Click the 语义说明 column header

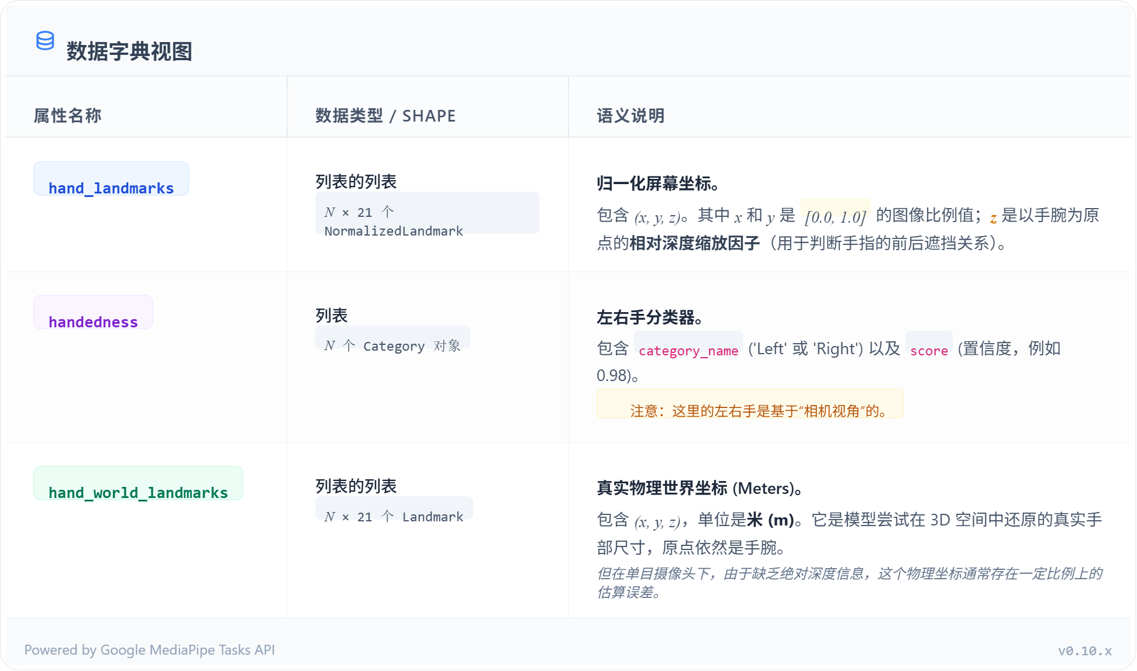(x=630, y=116)
